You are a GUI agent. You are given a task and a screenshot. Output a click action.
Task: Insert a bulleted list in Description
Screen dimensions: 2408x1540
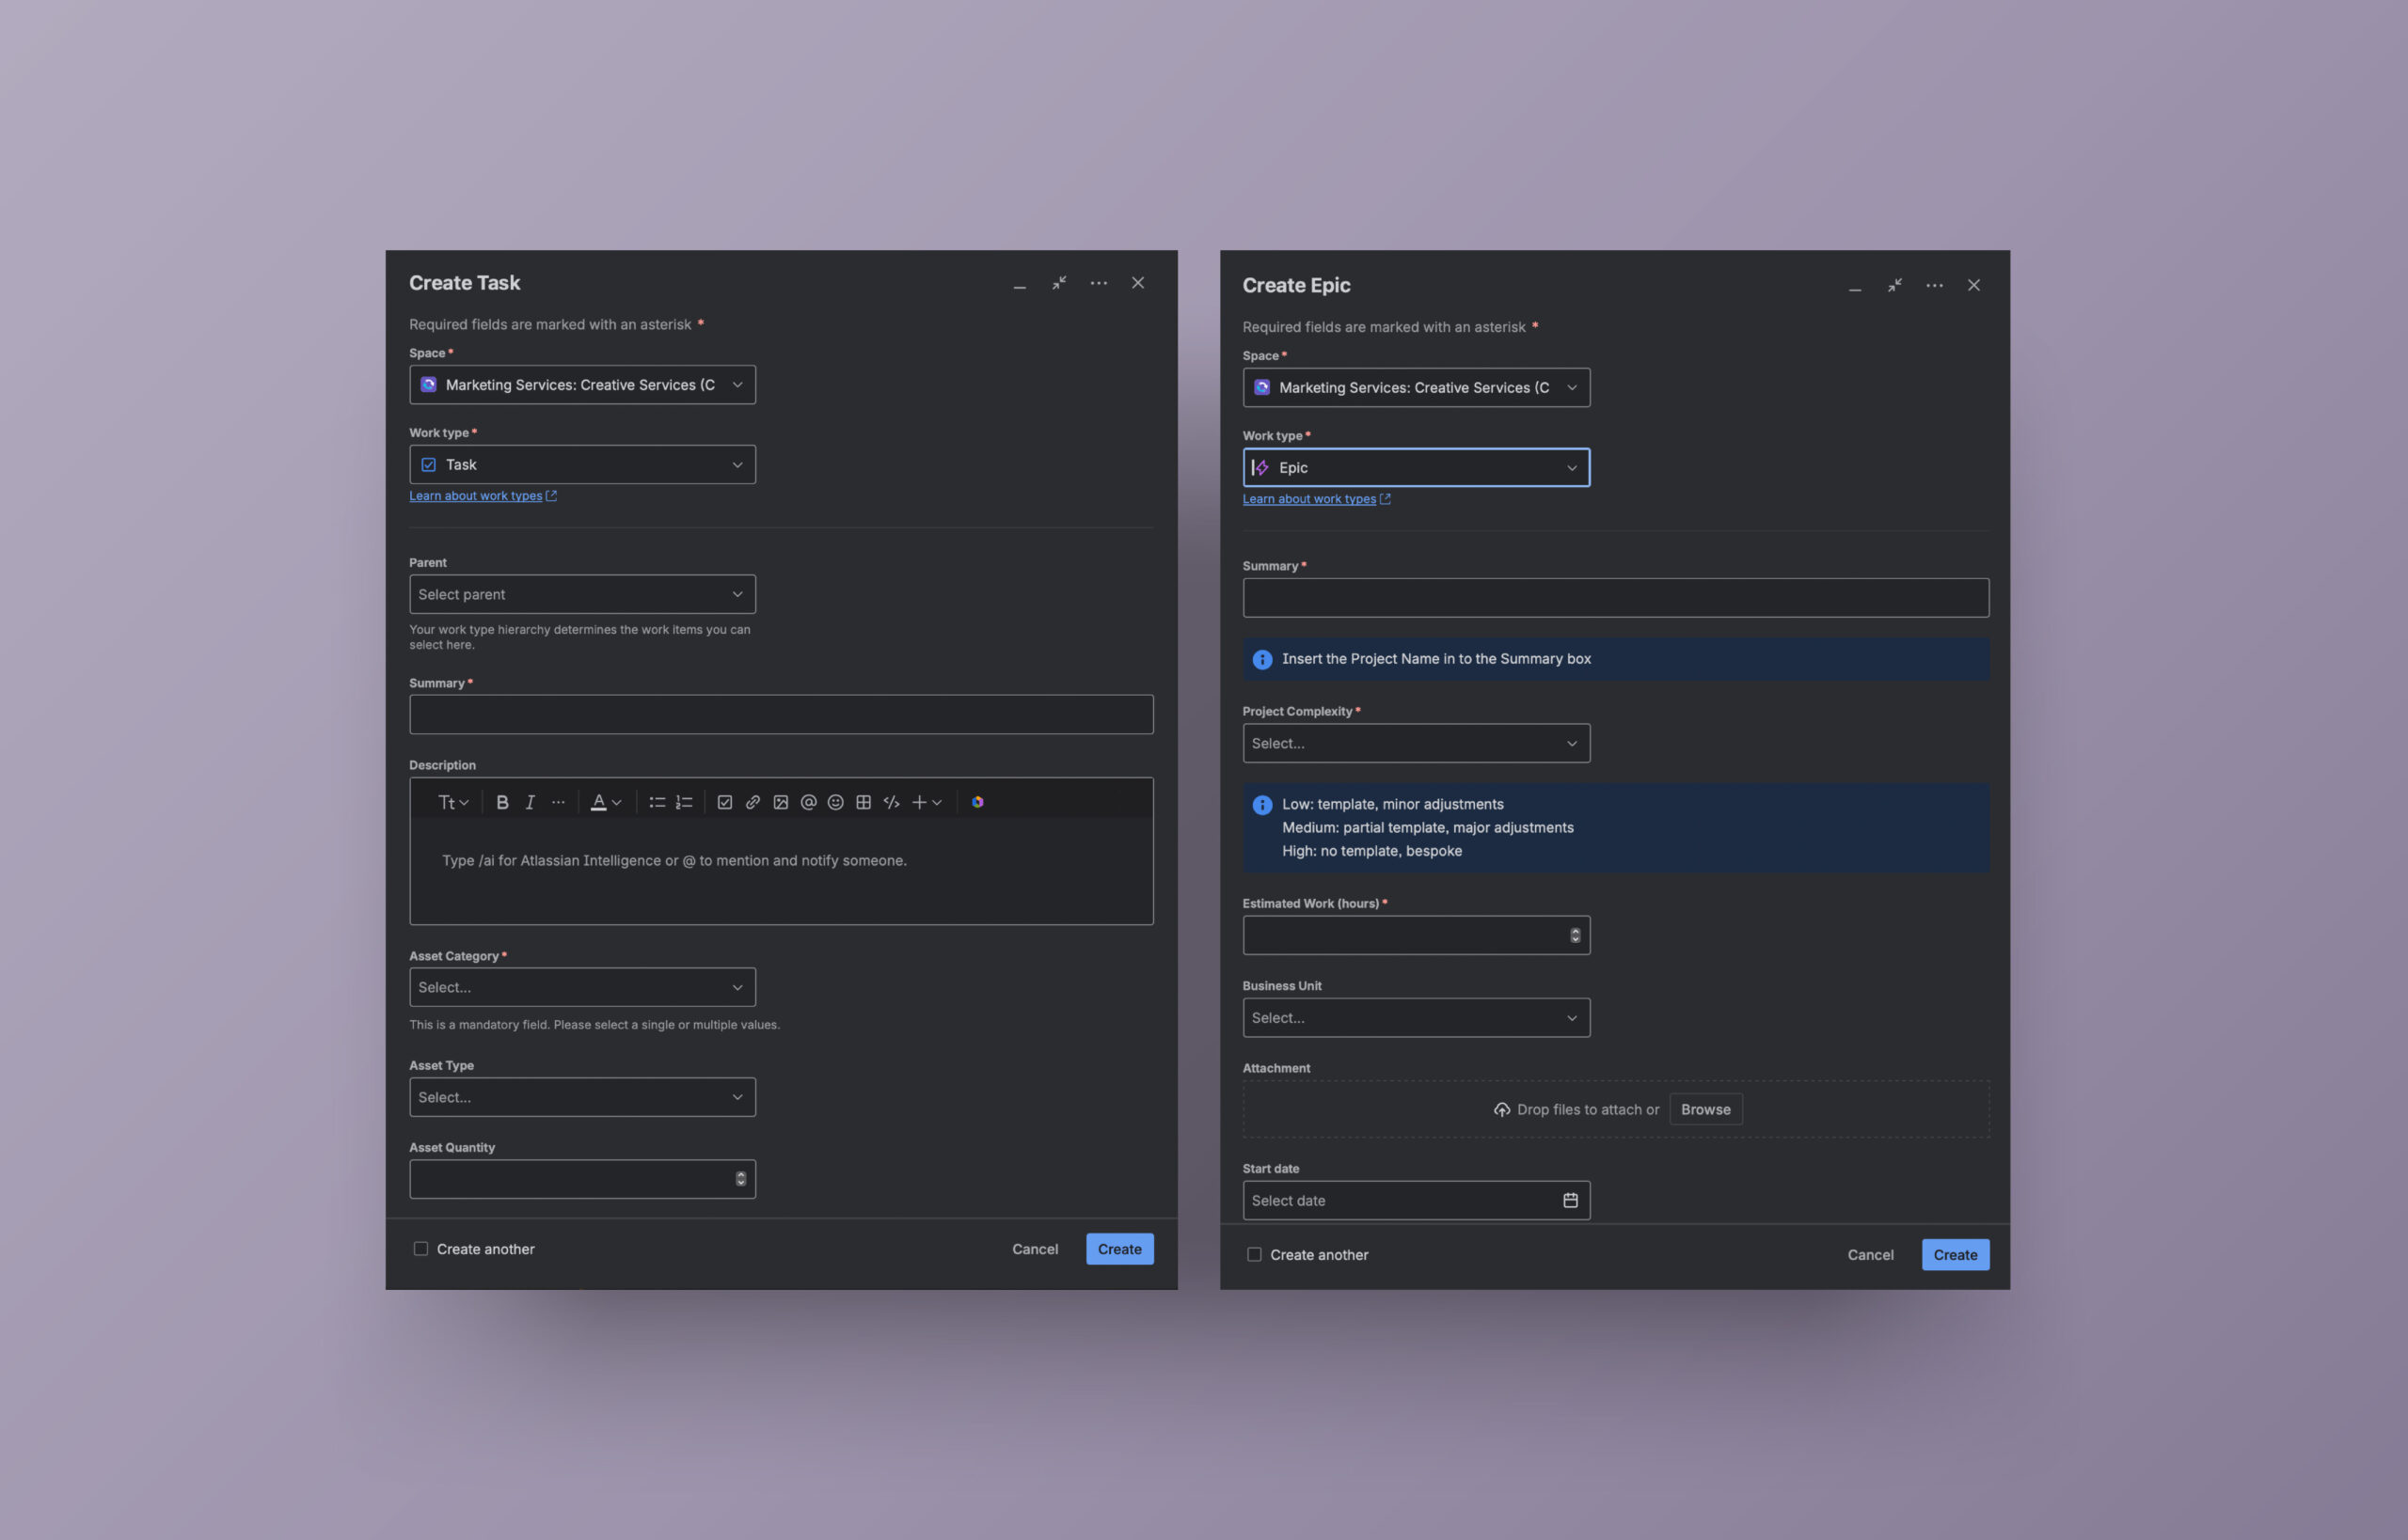pyautogui.click(x=657, y=802)
